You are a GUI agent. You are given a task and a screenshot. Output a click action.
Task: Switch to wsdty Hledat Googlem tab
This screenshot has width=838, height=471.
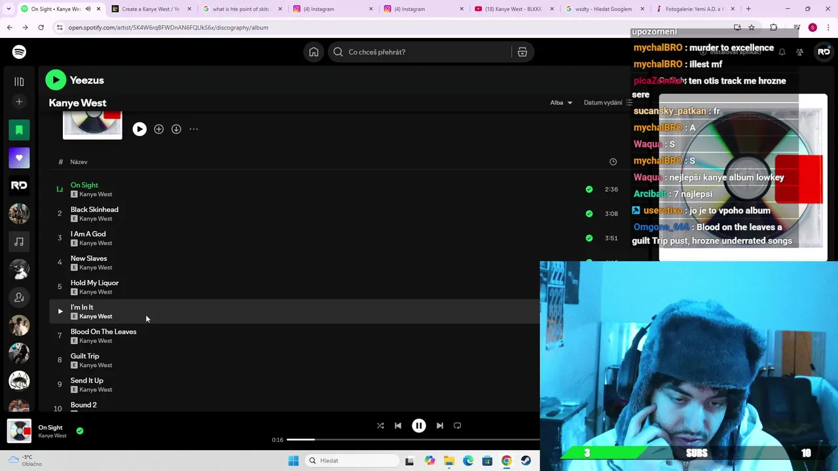click(x=604, y=9)
